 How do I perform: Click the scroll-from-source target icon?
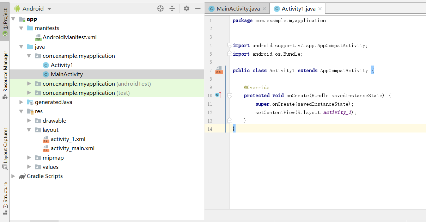[x=160, y=8]
